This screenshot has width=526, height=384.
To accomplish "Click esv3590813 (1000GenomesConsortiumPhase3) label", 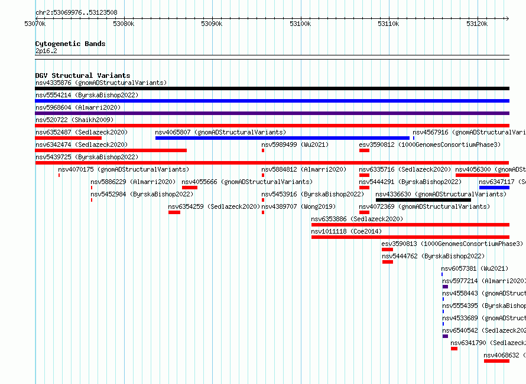I will coord(452,244).
